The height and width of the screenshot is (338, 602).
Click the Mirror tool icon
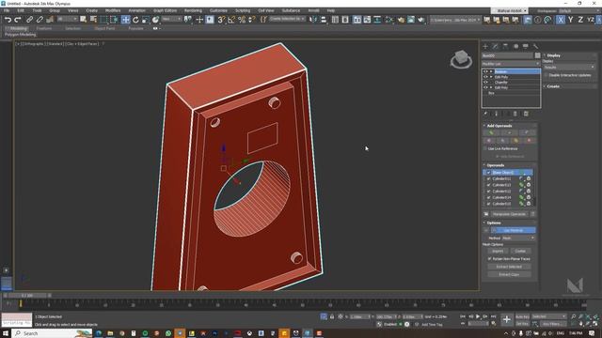pos(313,20)
